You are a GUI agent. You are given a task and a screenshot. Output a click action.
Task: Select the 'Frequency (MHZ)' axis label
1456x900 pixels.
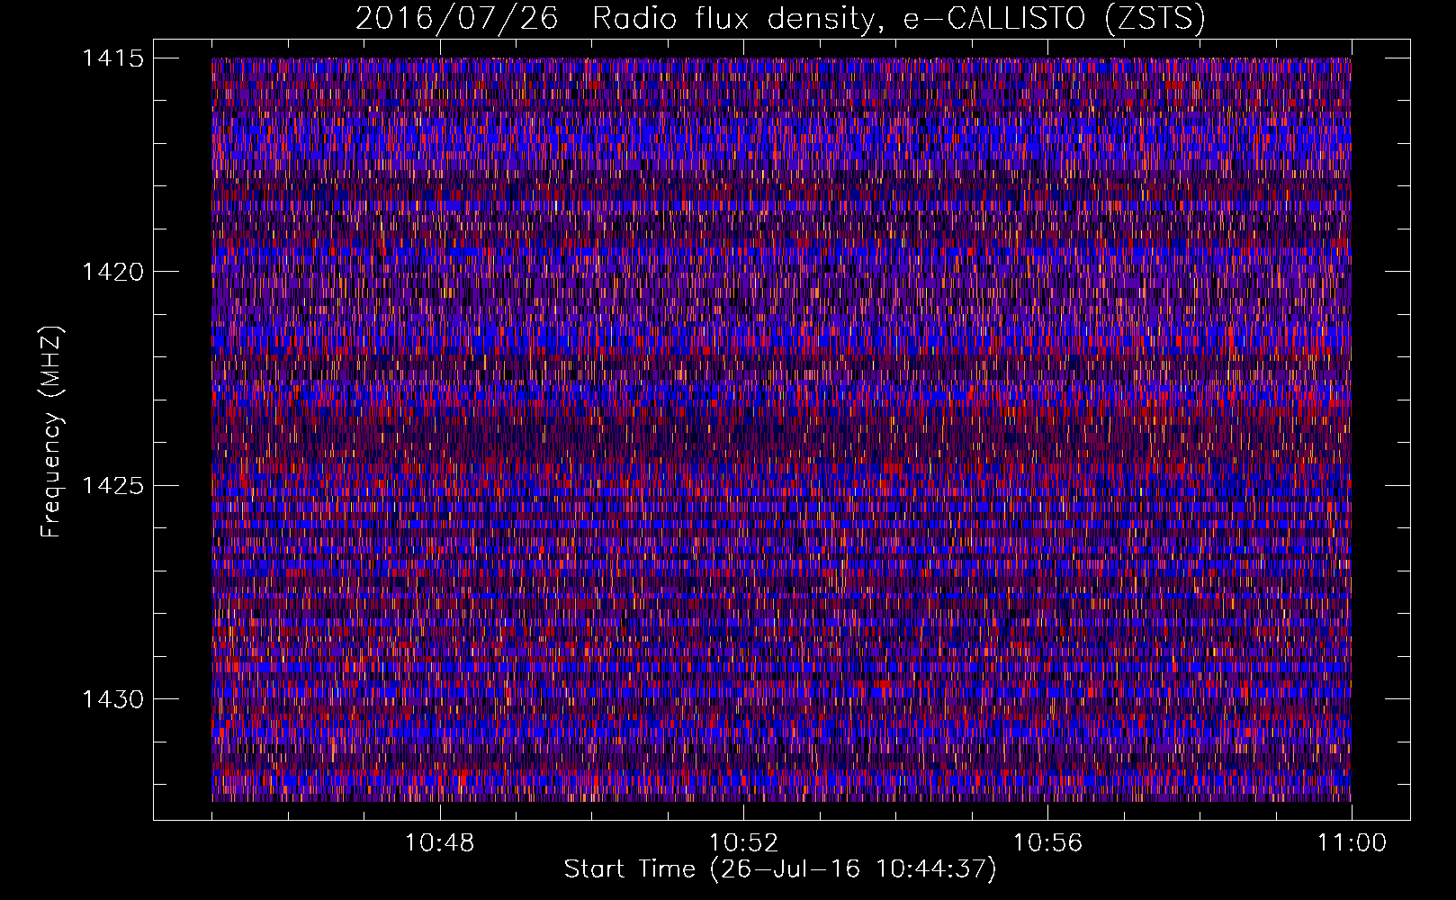pos(51,432)
